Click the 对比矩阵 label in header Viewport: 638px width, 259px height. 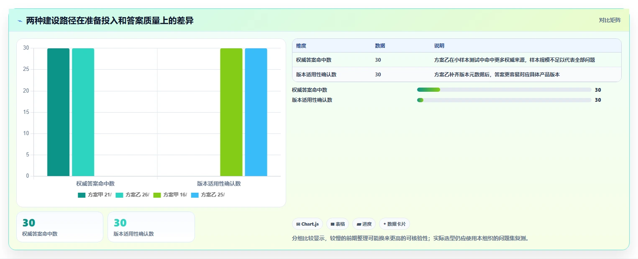pos(610,20)
